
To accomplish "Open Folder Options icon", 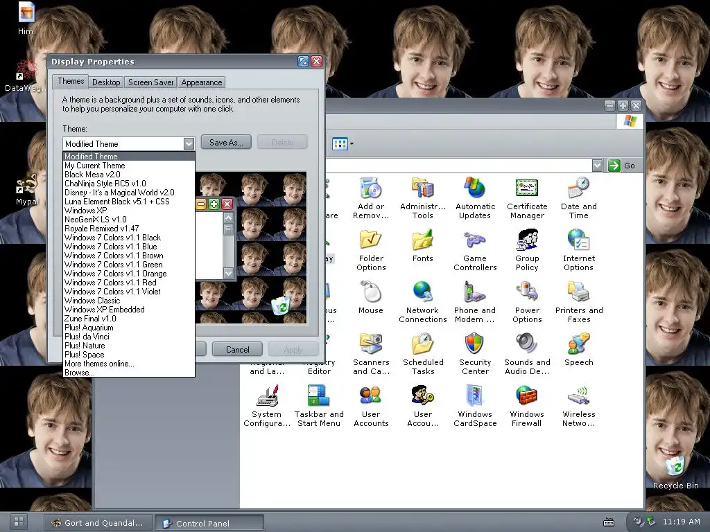I will [371, 240].
